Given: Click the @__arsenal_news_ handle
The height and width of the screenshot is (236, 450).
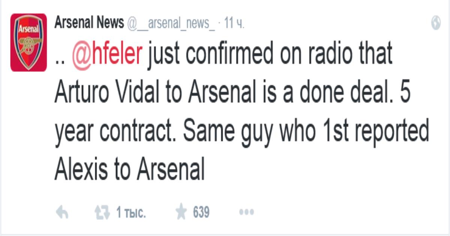Looking at the screenshot, I should pos(171,24).
